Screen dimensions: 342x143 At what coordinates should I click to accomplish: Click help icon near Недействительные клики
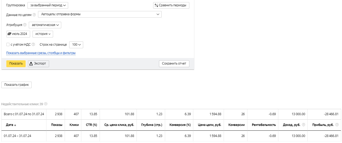46,104
